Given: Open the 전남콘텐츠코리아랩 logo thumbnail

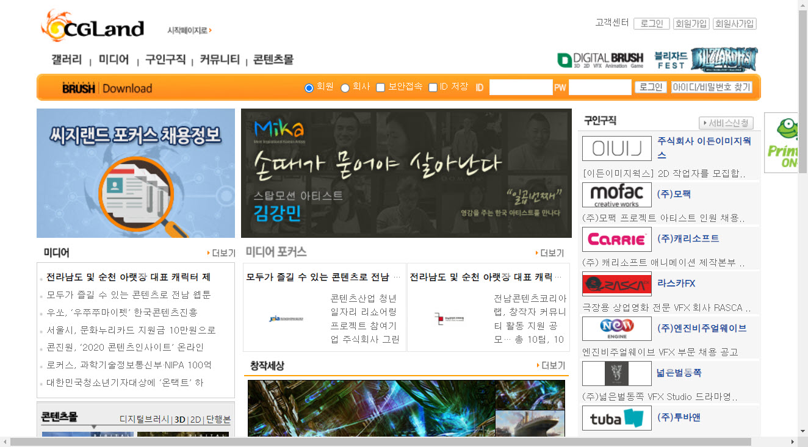Looking at the screenshot, I should click(x=449, y=318).
